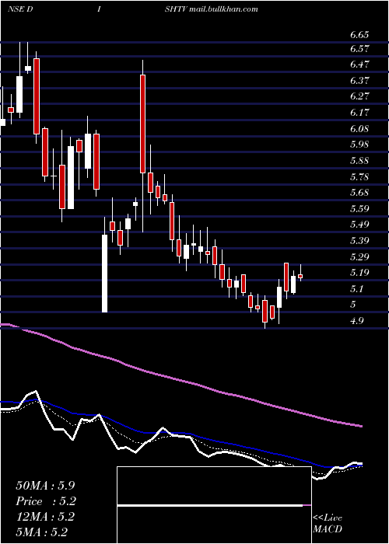Click the 5.19 price axis label
The image size is (389, 544).
[x=359, y=273]
